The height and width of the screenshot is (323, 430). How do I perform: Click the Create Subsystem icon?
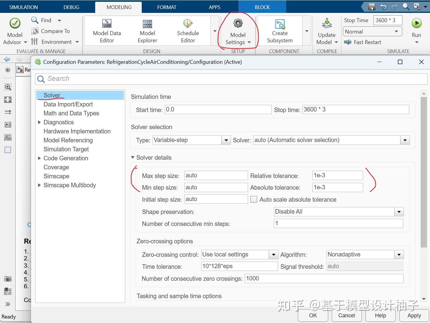click(x=280, y=24)
